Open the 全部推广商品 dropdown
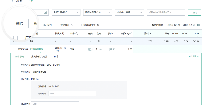 pos(129,12)
